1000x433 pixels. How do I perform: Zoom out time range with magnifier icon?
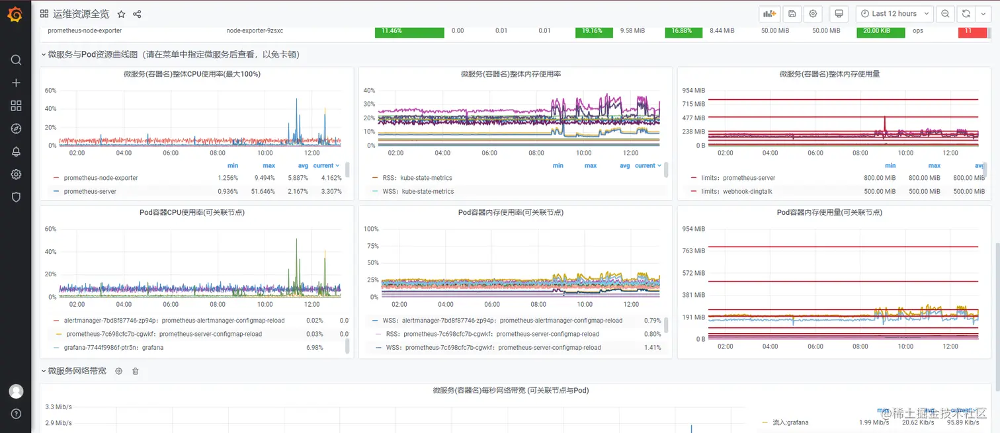(945, 14)
